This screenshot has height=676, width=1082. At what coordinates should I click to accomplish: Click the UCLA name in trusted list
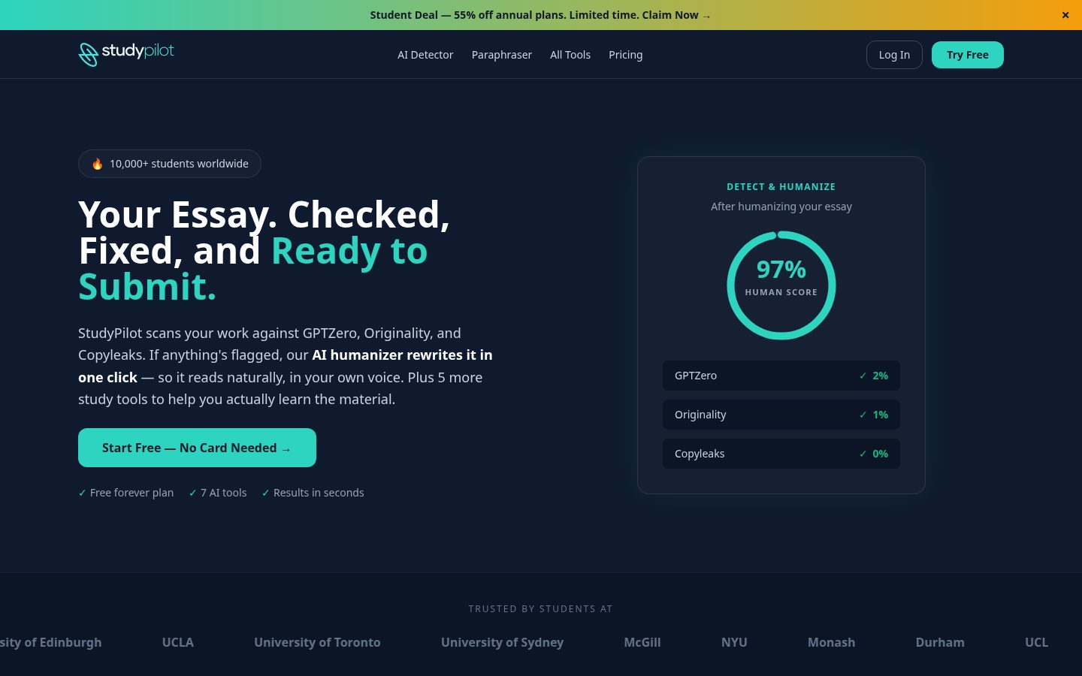(x=178, y=642)
